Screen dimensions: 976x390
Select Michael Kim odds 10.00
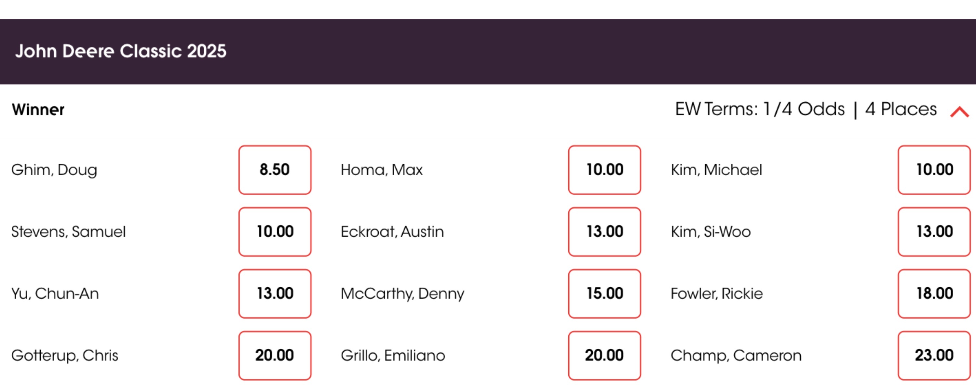pyautogui.click(x=934, y=170)
